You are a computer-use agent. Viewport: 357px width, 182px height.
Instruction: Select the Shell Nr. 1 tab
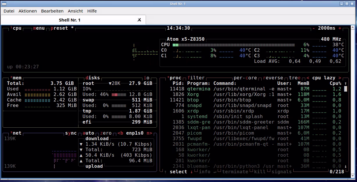(70, 20)
